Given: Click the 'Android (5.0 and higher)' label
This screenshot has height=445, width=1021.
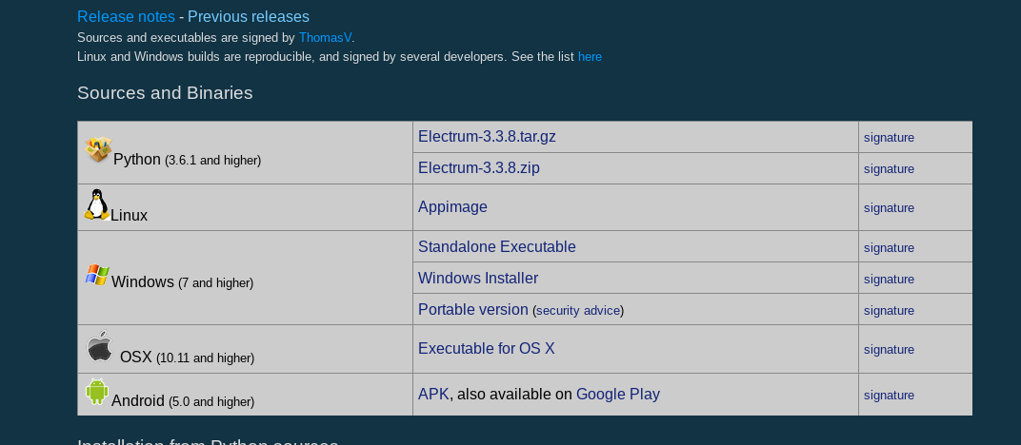Looking at the screenshot, I should (x=183, y=401).
